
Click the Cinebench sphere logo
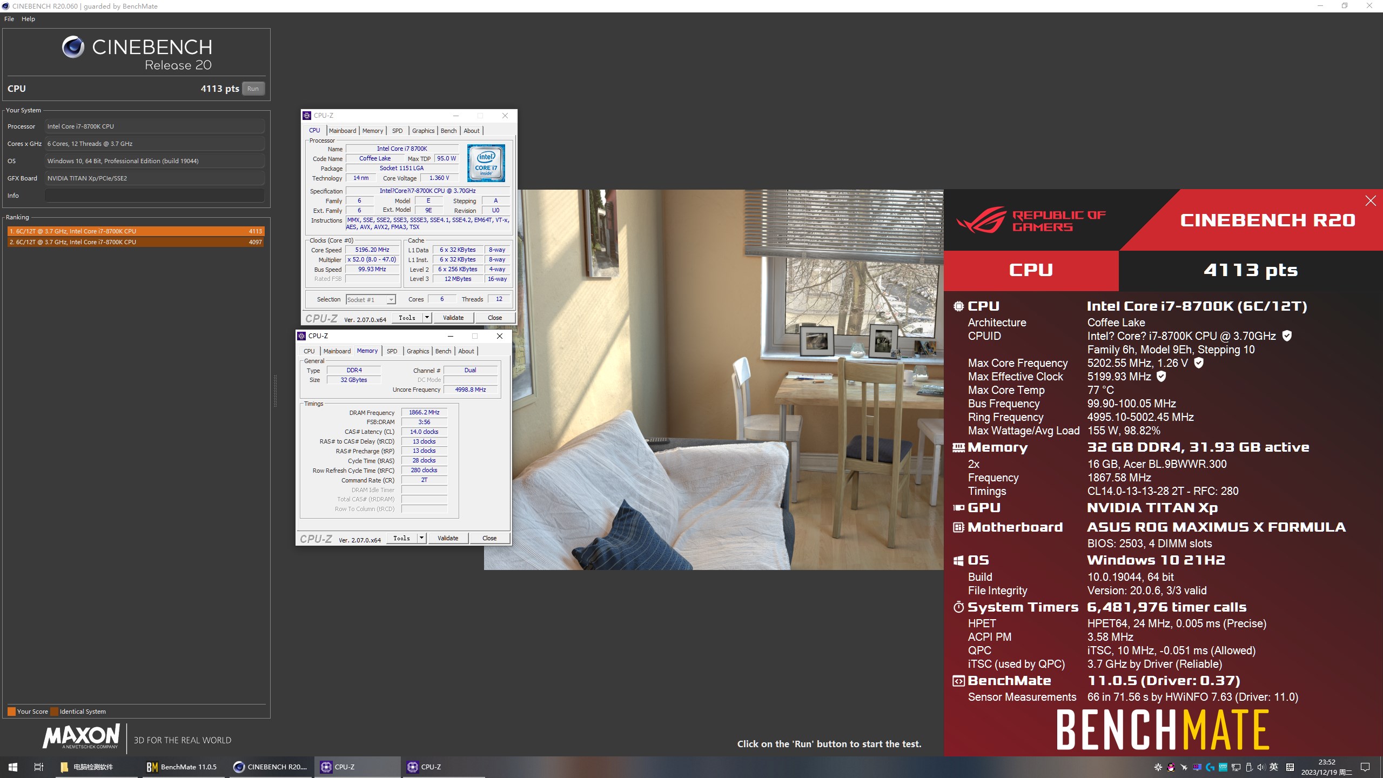point(73,47)
